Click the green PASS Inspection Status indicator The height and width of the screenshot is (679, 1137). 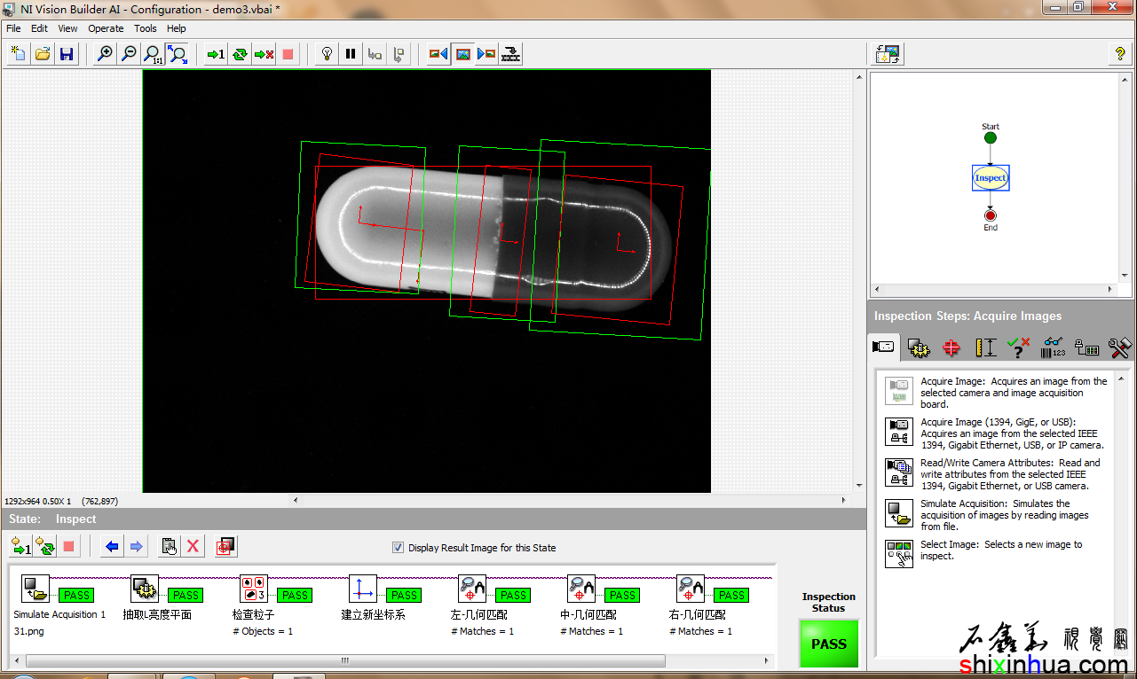coord(828,644)
